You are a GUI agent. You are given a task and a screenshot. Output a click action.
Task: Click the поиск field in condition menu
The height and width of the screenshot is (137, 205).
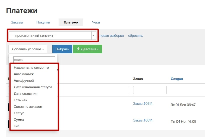coord(34,60)
